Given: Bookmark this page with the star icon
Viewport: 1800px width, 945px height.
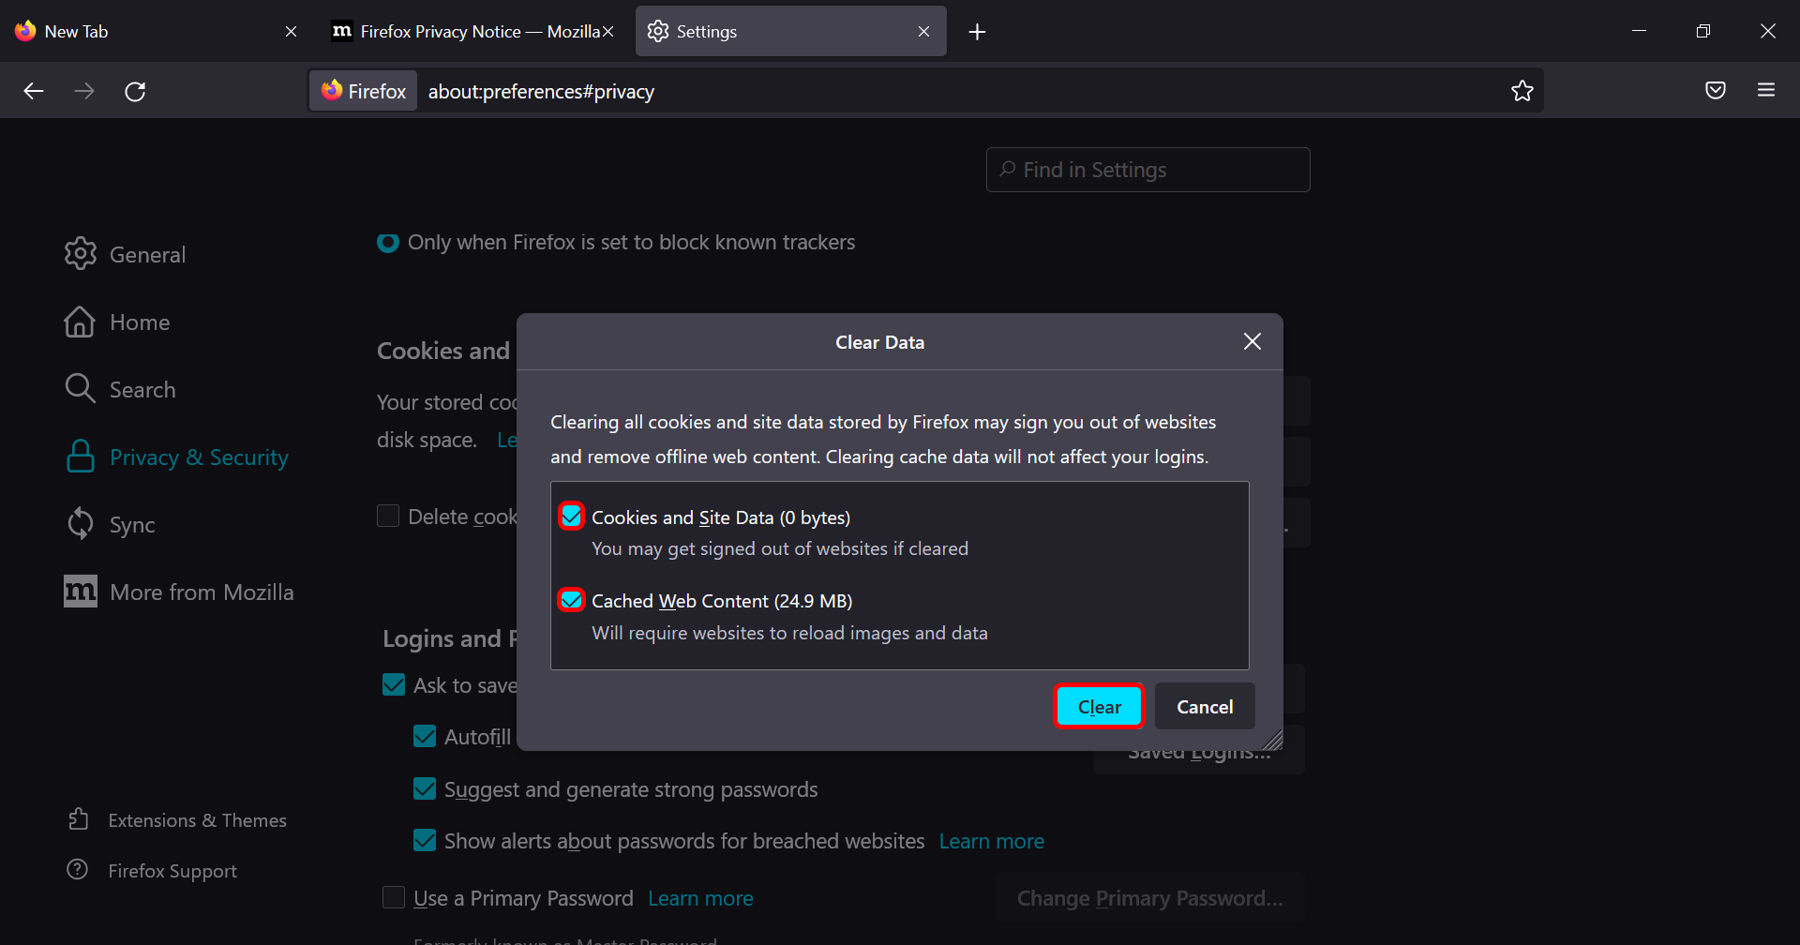Looking at the screenshot, I should point(1522,91).
